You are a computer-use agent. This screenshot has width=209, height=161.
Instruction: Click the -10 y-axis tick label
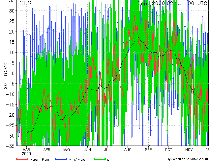pos(10,94)
